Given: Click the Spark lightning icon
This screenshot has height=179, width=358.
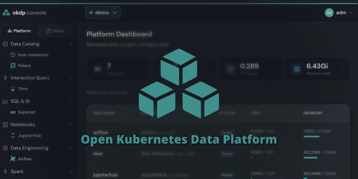Looking at the screenshot, I should pos(5,171).
